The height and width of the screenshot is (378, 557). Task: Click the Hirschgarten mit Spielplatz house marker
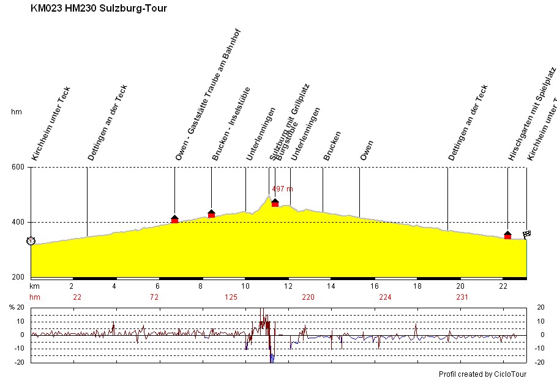(507, 235)
